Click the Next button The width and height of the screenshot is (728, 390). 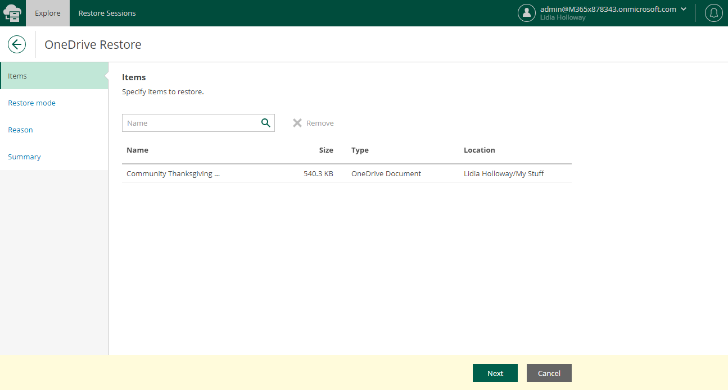pos(495,373)
